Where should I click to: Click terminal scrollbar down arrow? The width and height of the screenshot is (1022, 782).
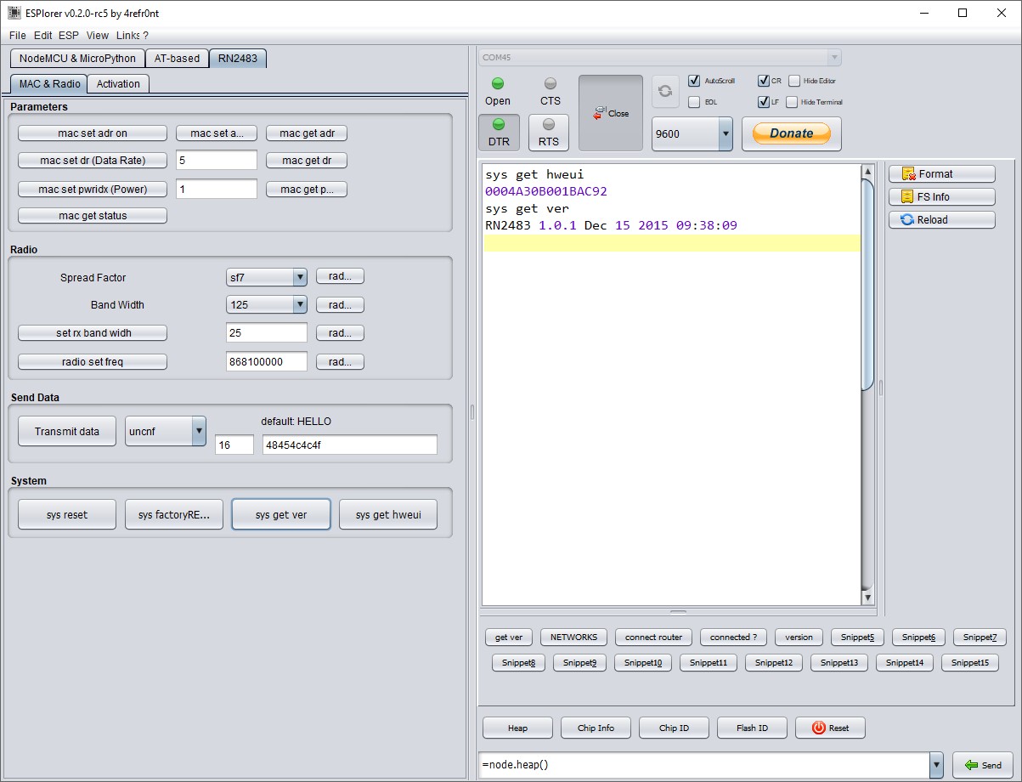[x=867, y=598]
